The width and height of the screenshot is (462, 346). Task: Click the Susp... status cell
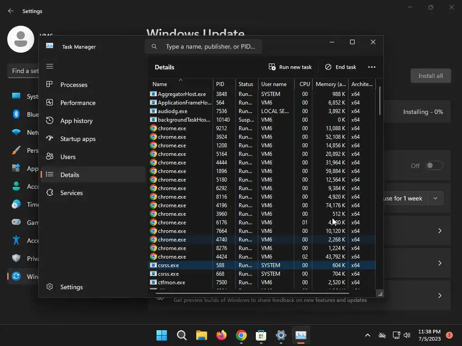tap(246, 120)
